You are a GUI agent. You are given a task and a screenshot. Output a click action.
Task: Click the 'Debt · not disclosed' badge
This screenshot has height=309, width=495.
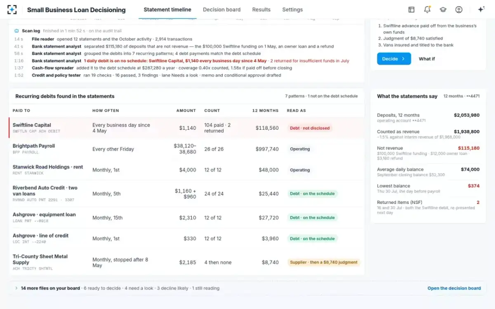pos(310,128)
